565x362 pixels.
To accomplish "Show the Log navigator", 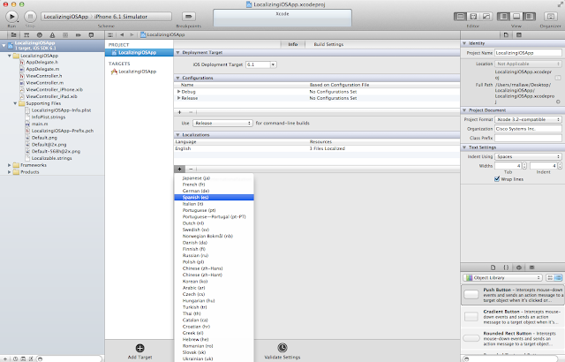I will [91, 35].
